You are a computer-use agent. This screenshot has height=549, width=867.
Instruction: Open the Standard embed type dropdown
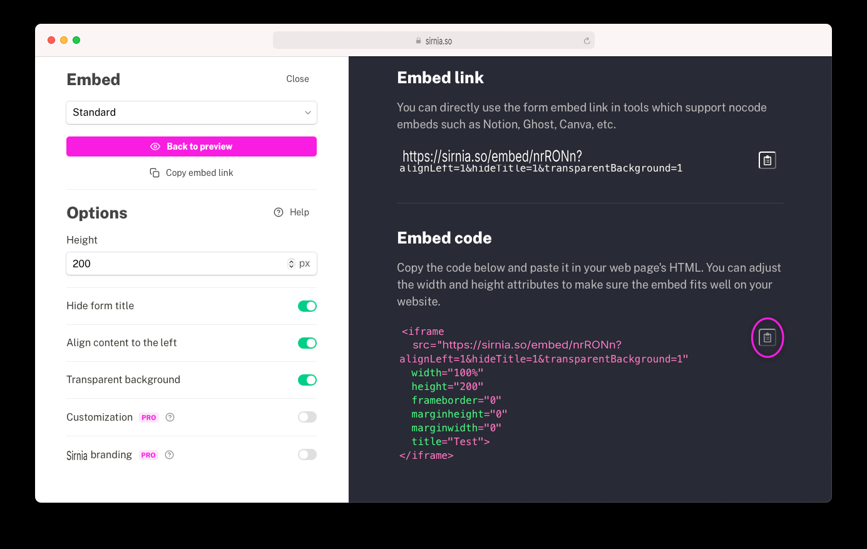[x=192, y=113]
